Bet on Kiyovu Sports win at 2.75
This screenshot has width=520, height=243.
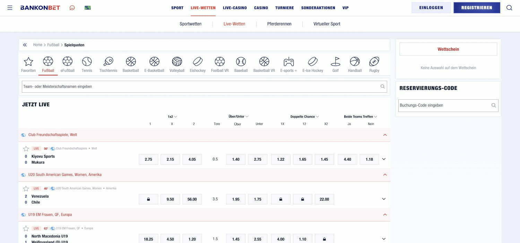pos(148,159)
